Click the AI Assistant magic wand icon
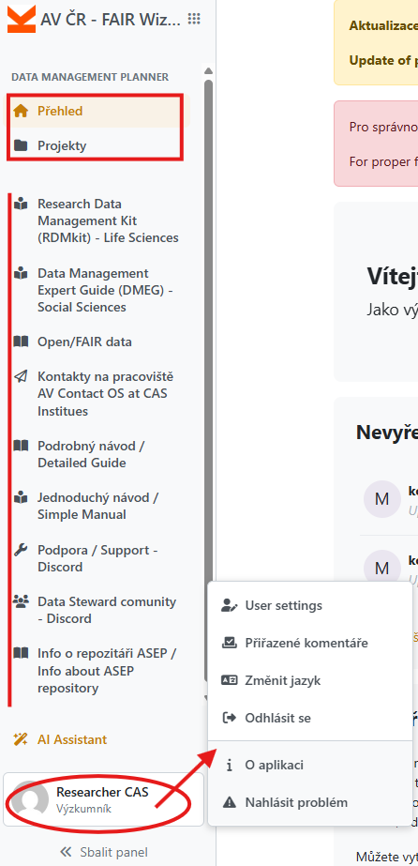This screenshot has width=418, height=866. [x=21, y=739]
